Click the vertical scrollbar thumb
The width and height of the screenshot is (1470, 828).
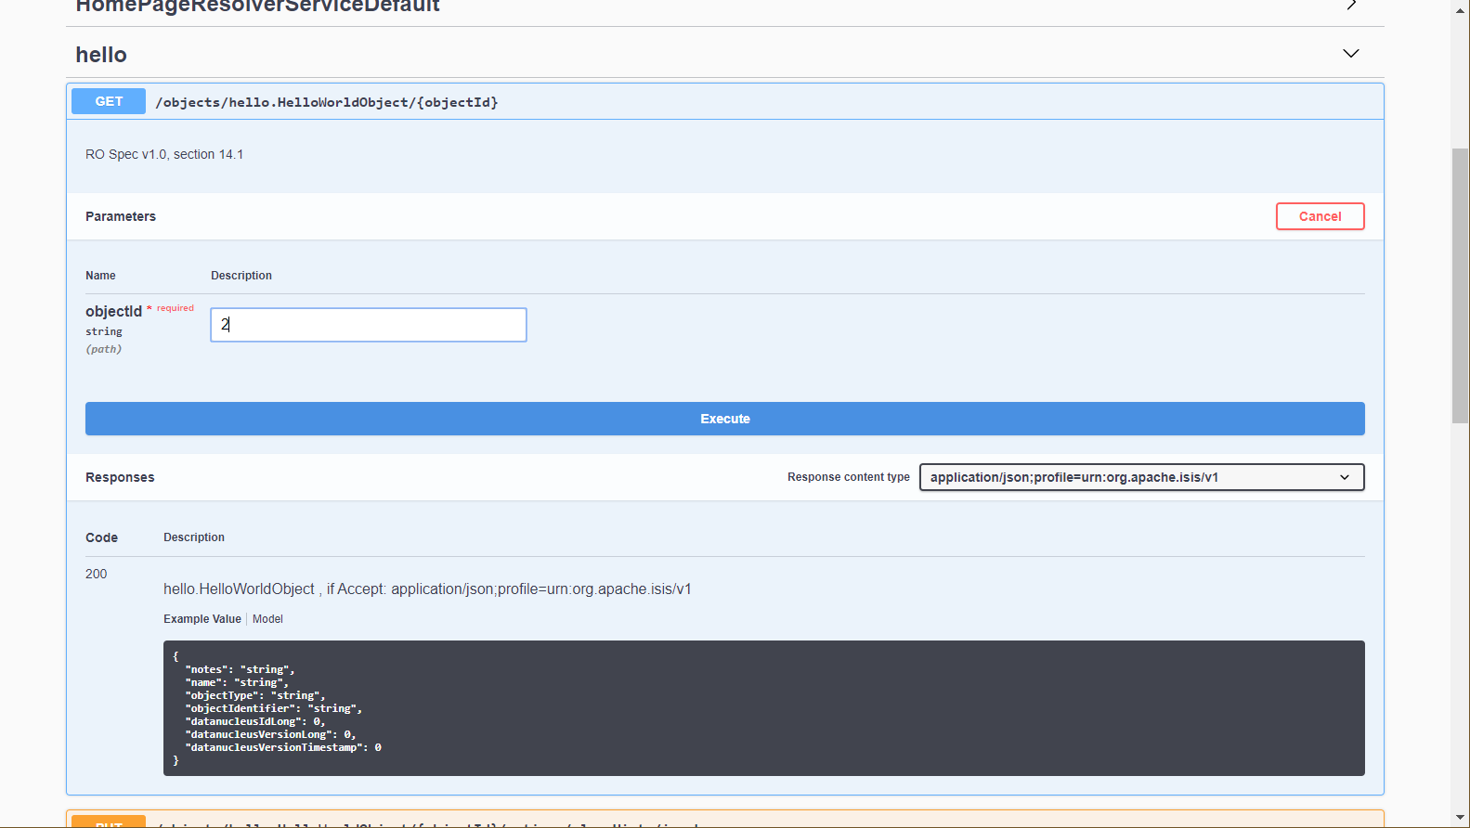(x=1460, y=285)
